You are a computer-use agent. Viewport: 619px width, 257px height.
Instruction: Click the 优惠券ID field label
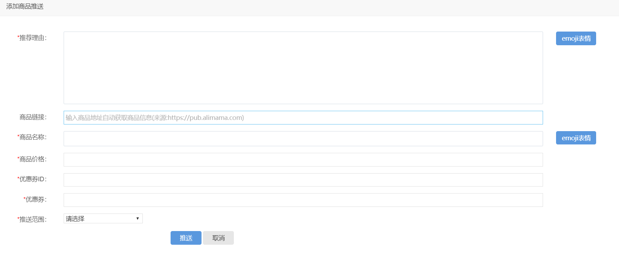point(32,179)
